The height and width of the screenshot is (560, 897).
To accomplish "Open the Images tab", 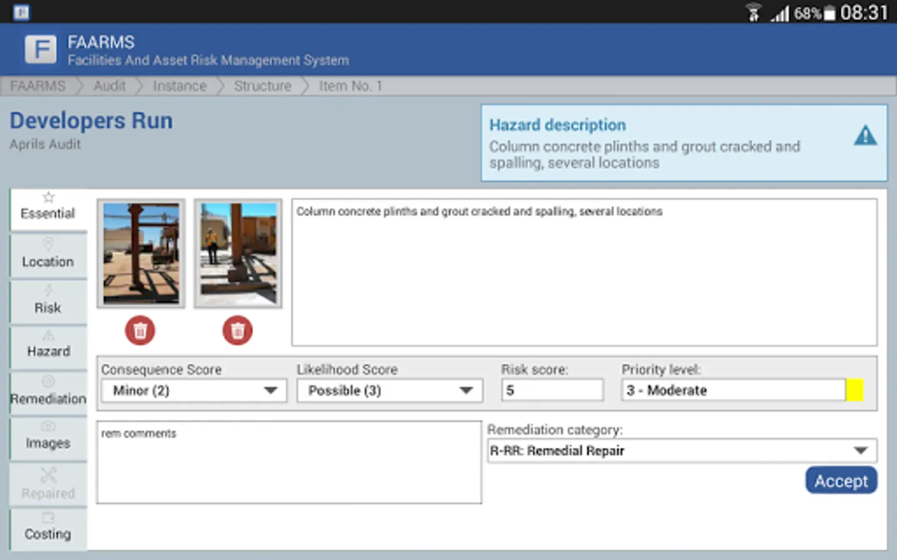I will [48, 439].
